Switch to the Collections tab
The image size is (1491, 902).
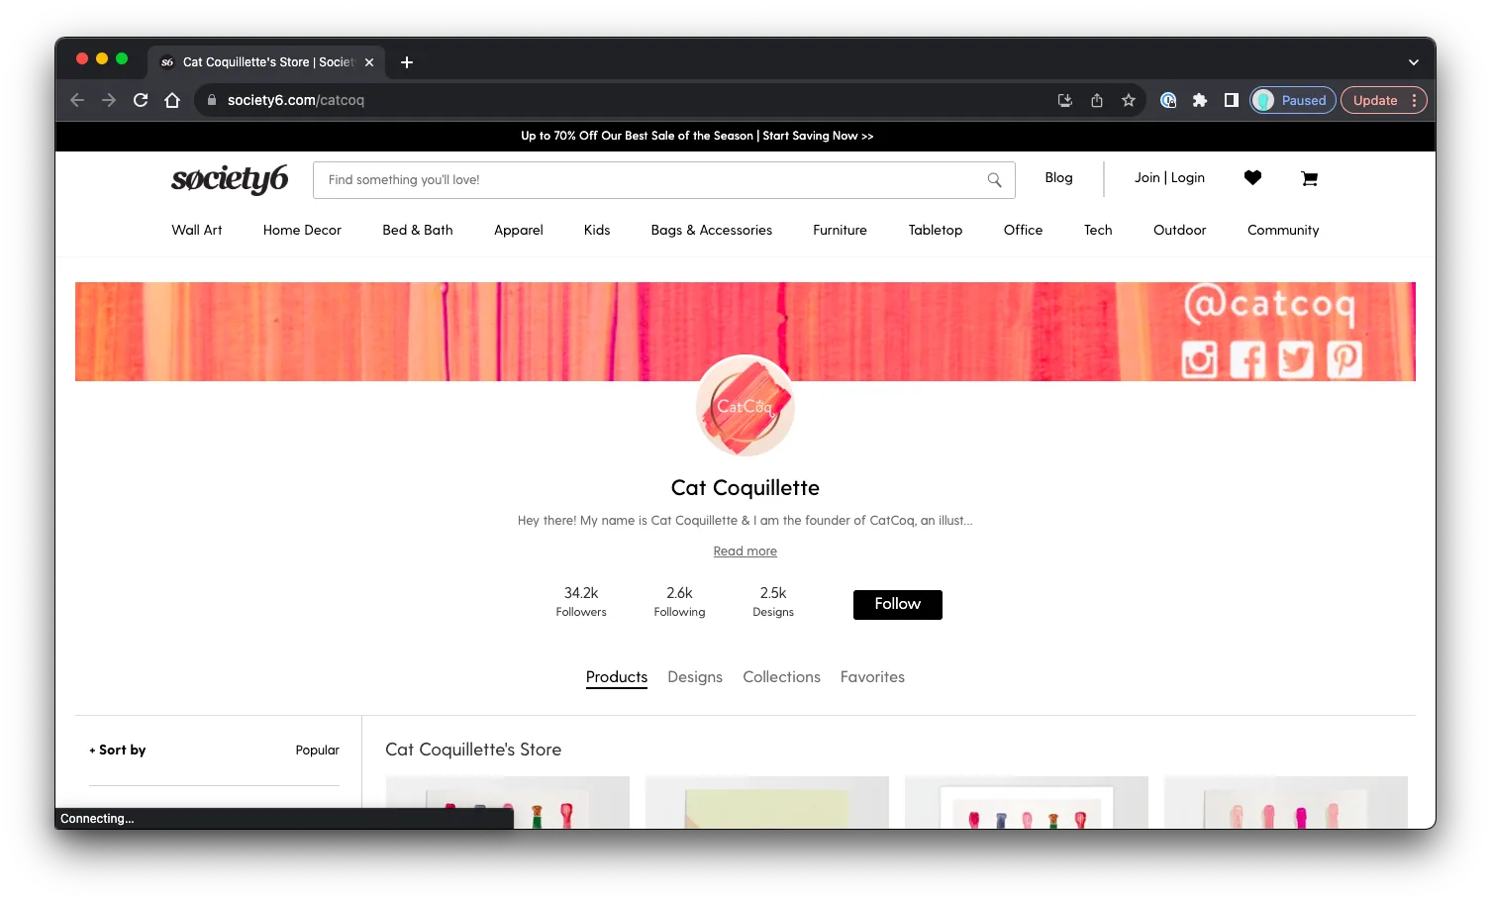782,677
